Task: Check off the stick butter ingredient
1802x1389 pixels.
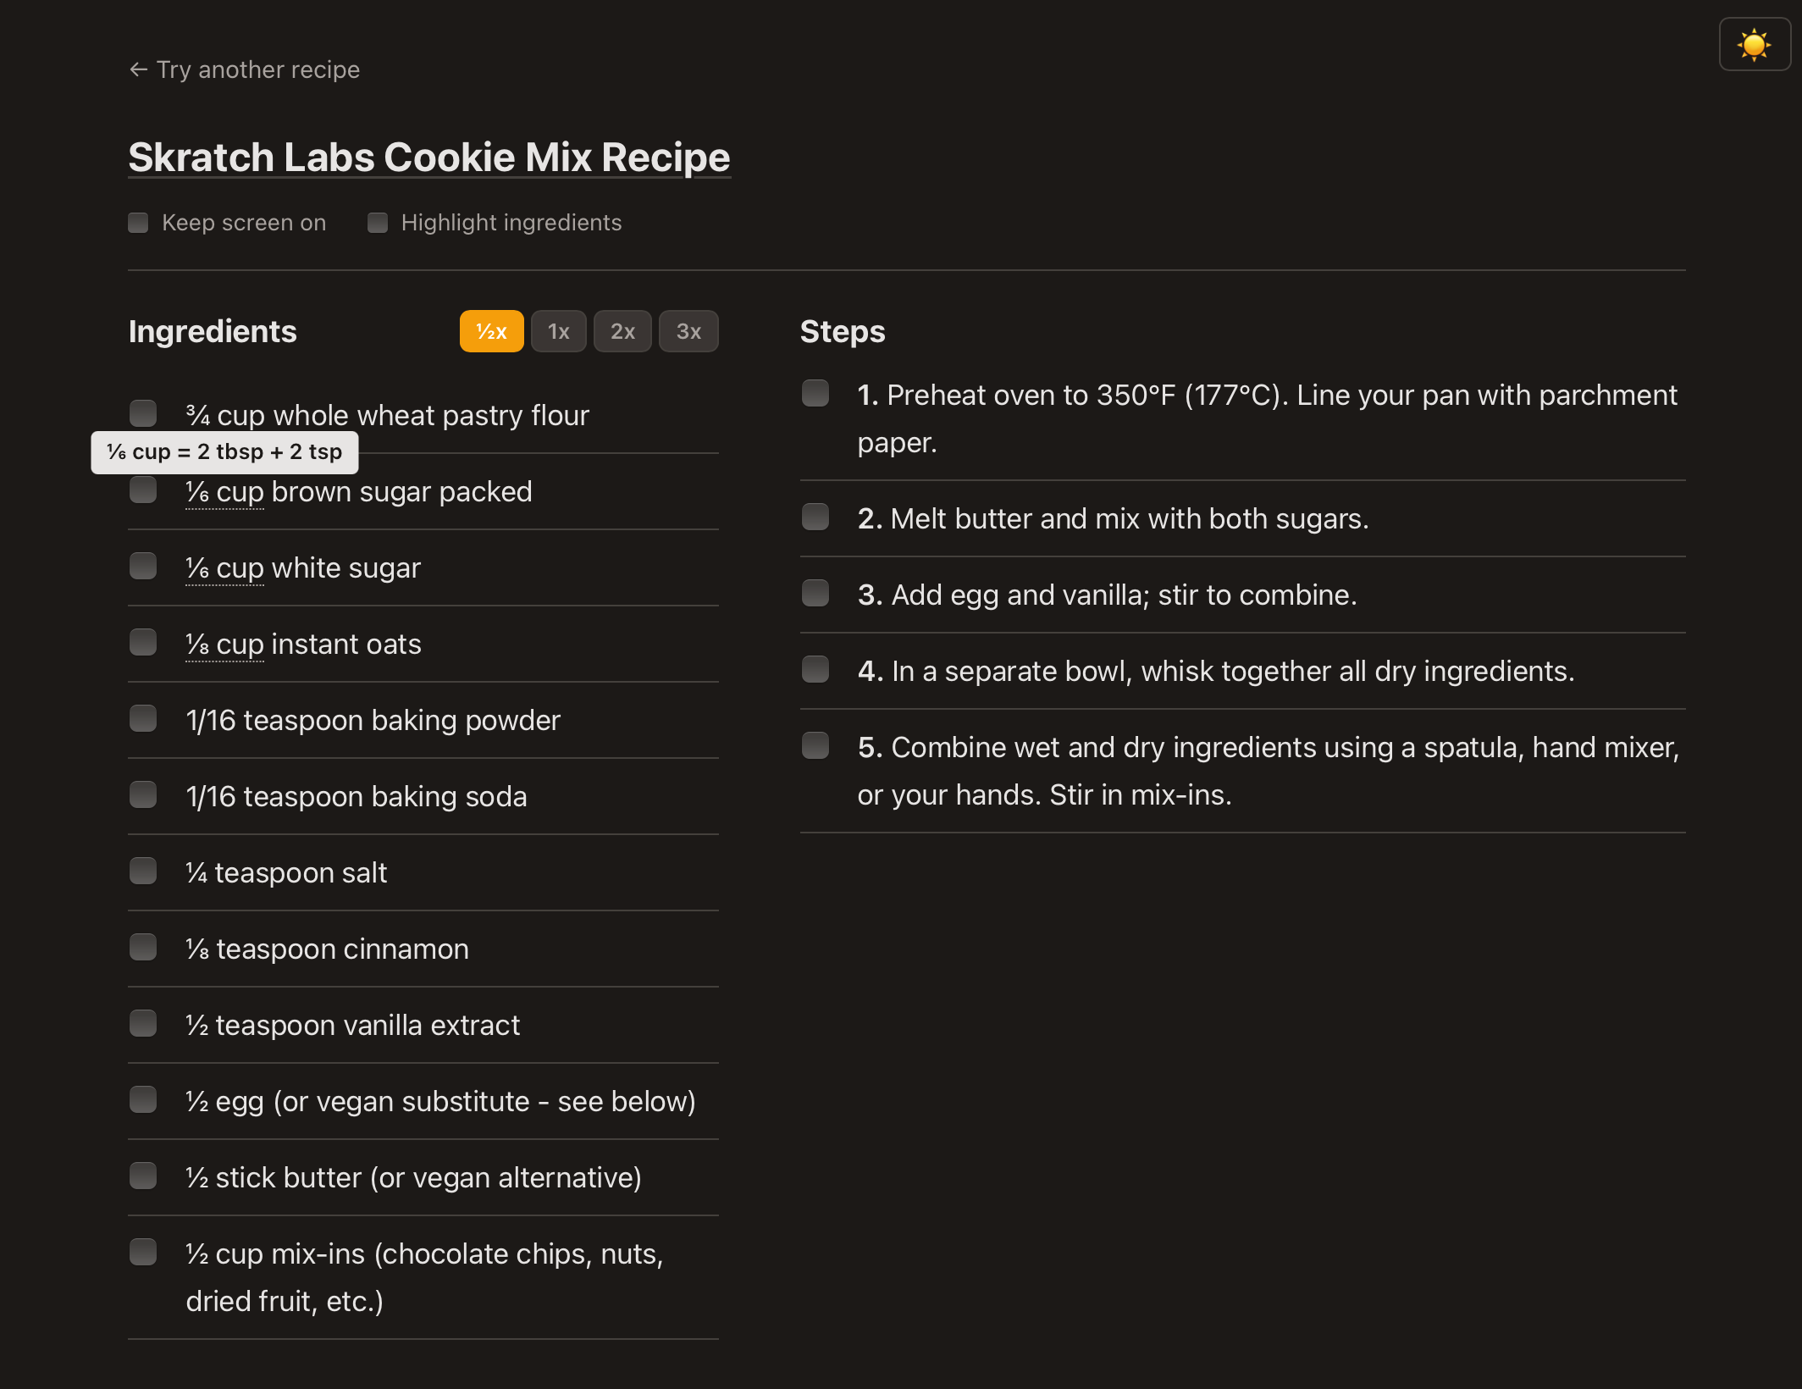Action: click(x=143, y=1176)
